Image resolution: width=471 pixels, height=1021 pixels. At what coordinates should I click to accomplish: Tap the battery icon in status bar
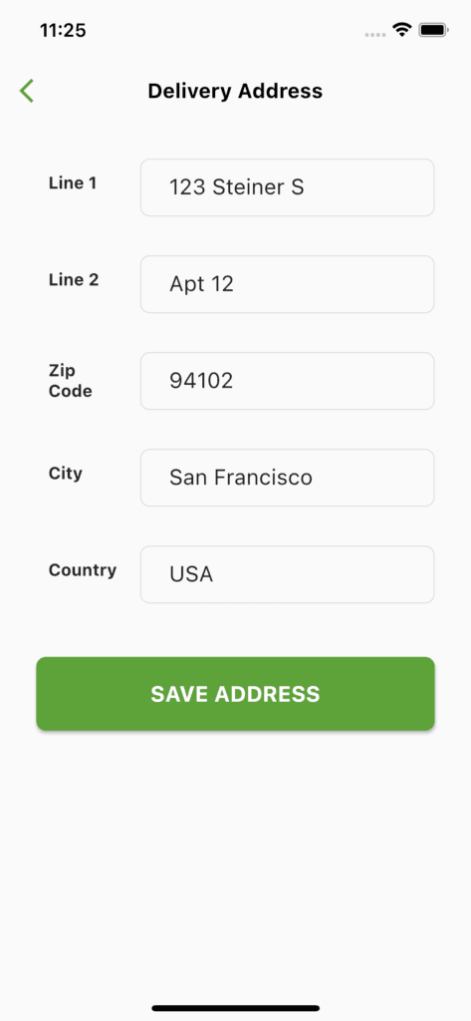434,30
